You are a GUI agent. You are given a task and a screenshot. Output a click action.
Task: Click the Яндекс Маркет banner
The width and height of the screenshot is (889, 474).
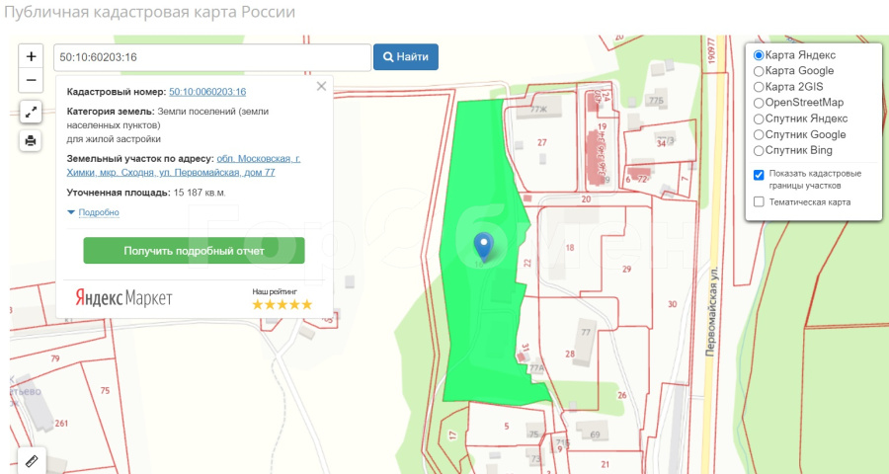coord(123,298)
